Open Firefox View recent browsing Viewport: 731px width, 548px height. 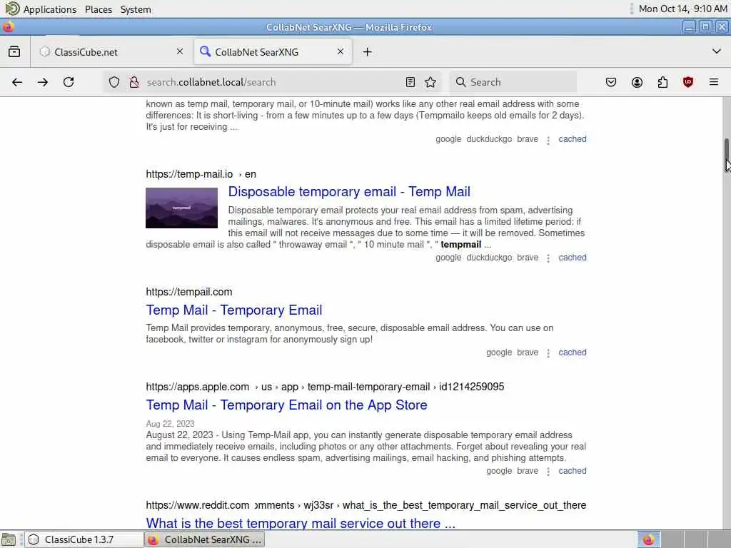[x=14, y=51]
